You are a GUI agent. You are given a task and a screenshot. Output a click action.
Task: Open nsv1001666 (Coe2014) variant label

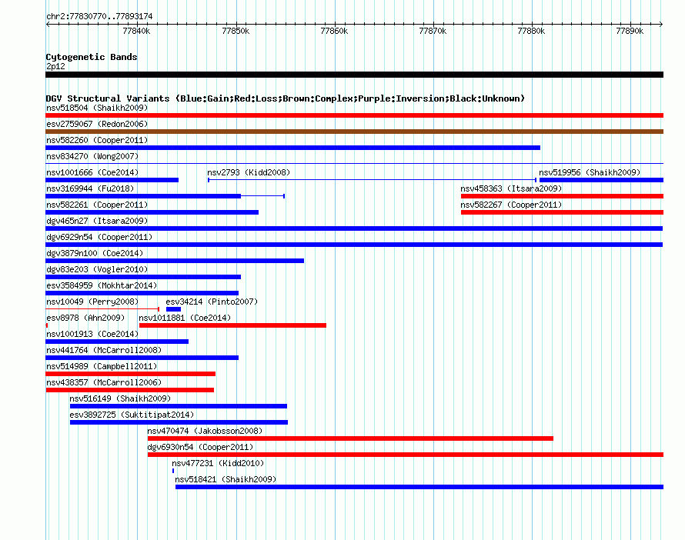point(92,172)
